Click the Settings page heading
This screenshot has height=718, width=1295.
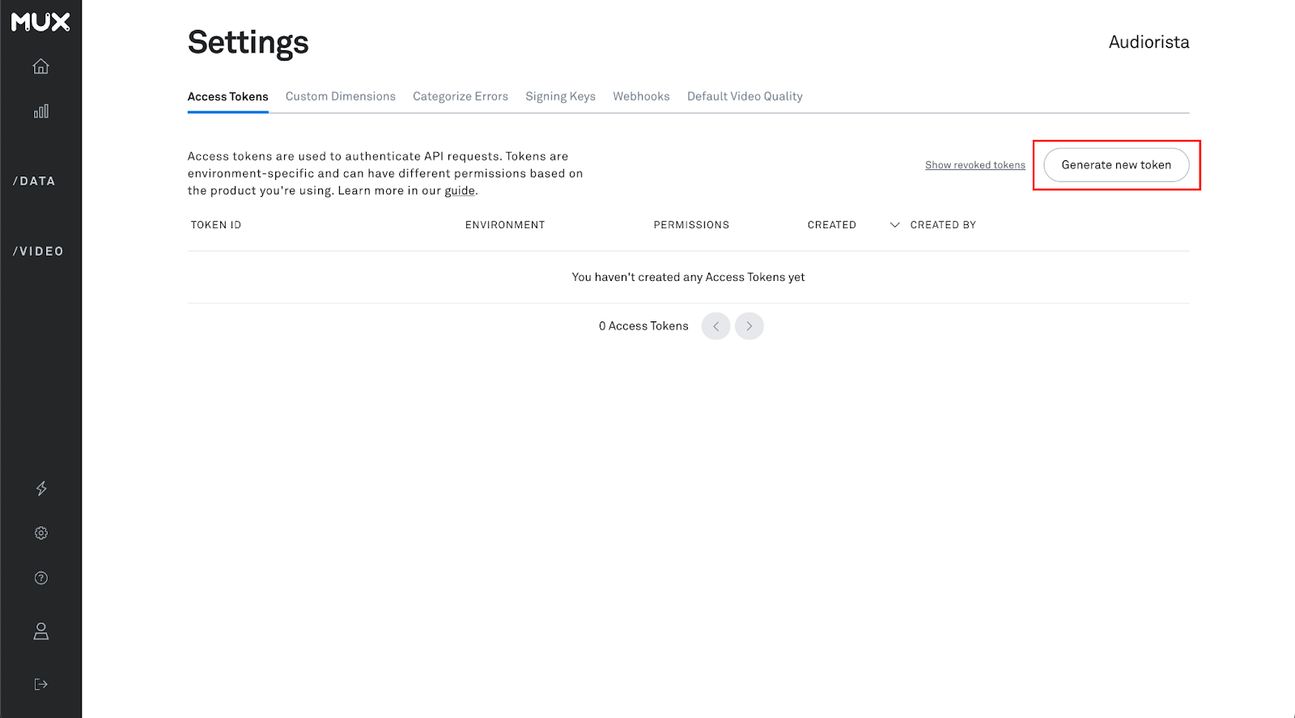coord(248,43)
